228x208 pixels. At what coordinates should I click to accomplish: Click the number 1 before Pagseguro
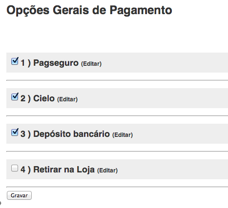[23, 63]
